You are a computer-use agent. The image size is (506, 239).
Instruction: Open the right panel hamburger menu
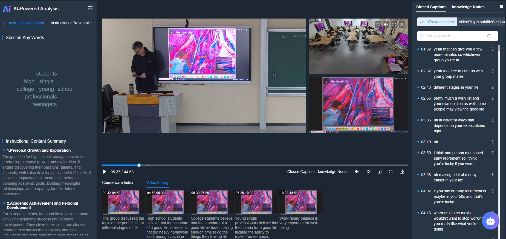point(501,7)
